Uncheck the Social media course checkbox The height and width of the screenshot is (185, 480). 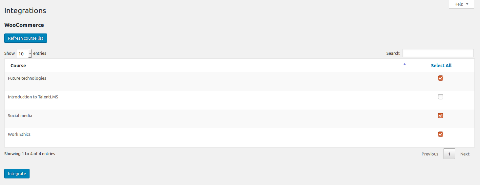(x=441, y=115)
